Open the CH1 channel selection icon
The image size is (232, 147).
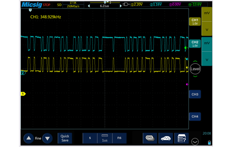tap(150, 138)
